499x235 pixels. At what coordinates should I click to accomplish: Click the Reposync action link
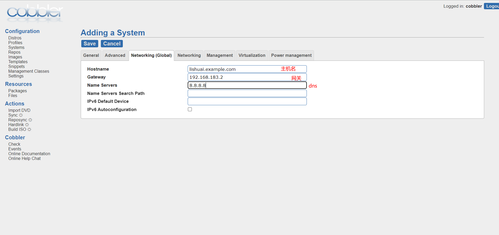(x=18, y=120)
